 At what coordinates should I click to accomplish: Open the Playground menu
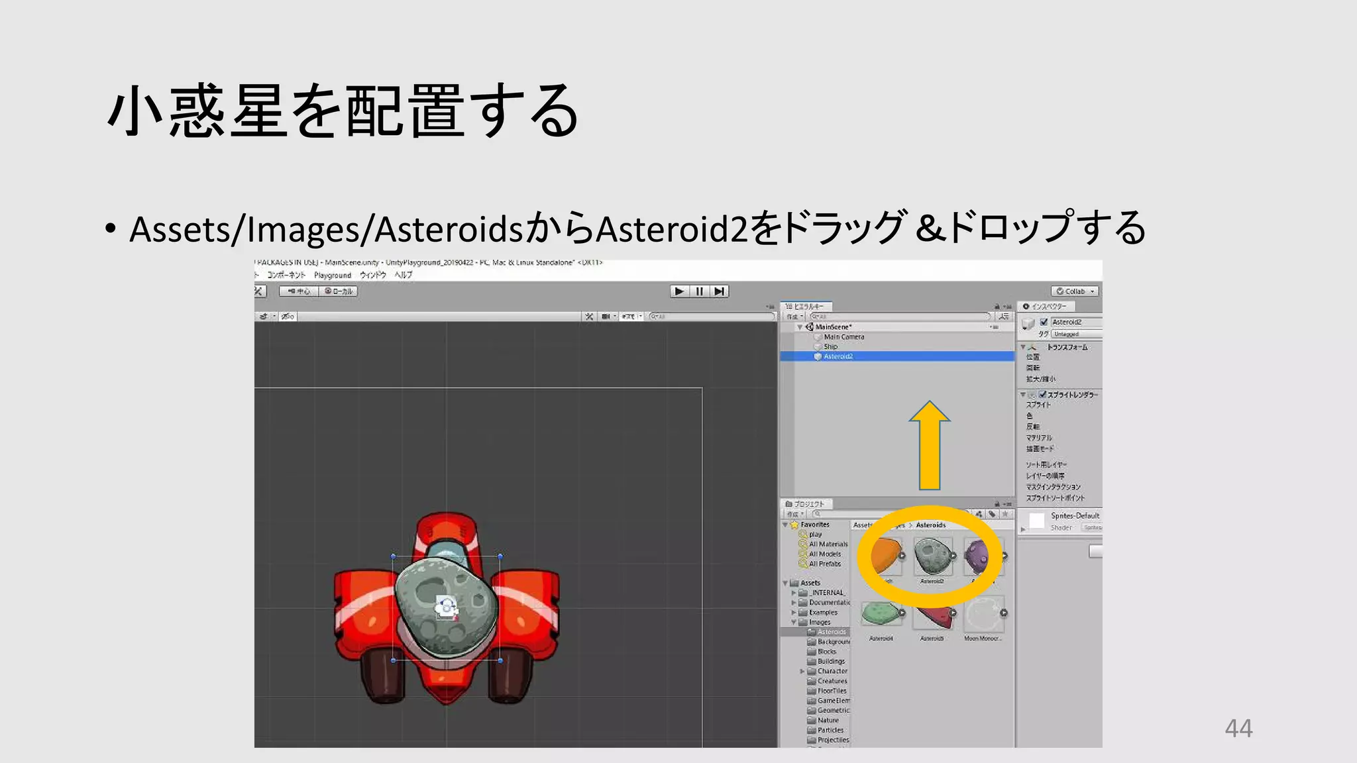tap(333, 275)
